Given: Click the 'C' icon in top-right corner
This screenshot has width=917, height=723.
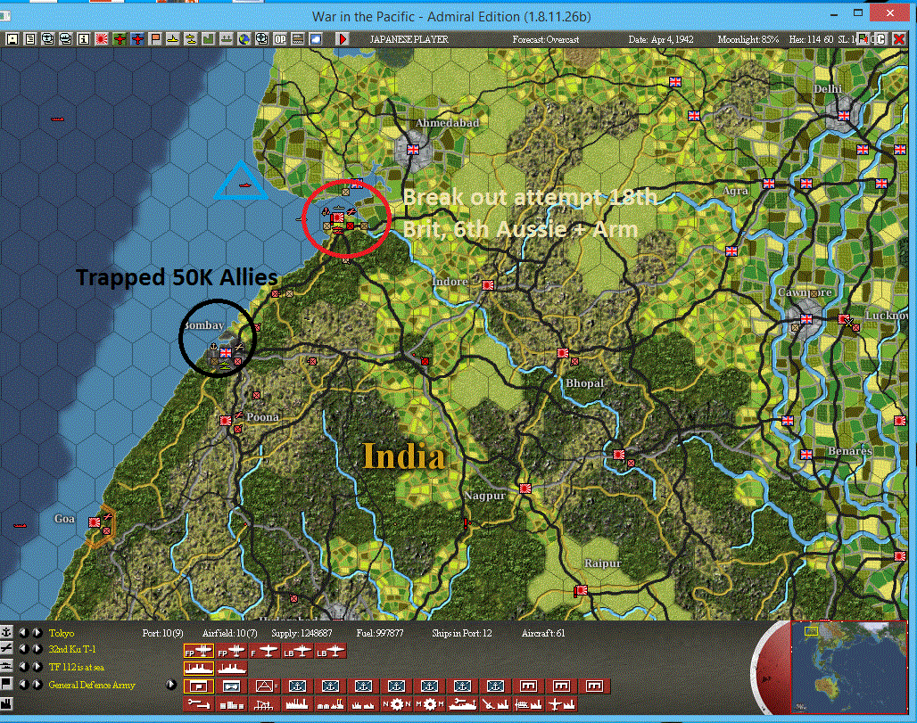Looking at the screenshot, I should pos(880,39).
